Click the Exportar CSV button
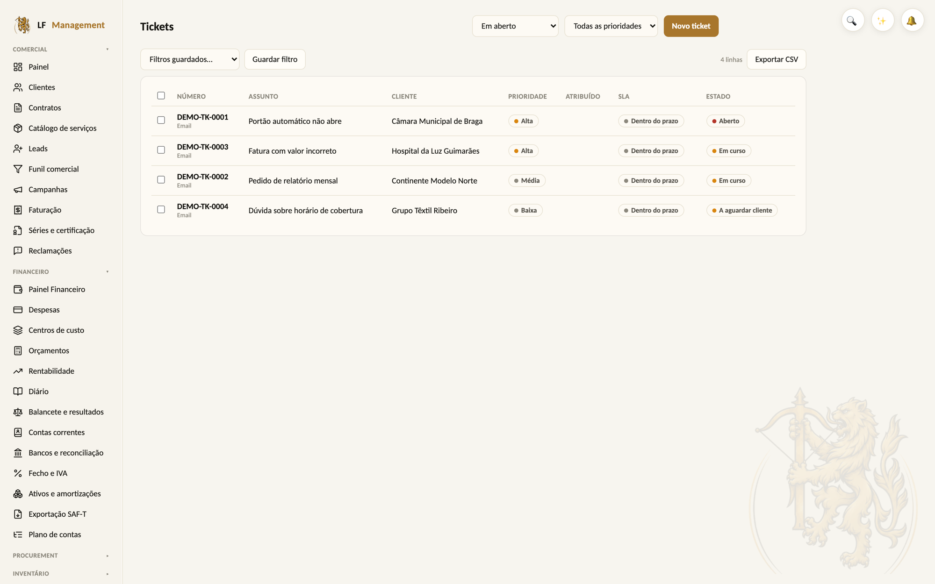Viewport: 935px width, 584px height. coord(776,59)
